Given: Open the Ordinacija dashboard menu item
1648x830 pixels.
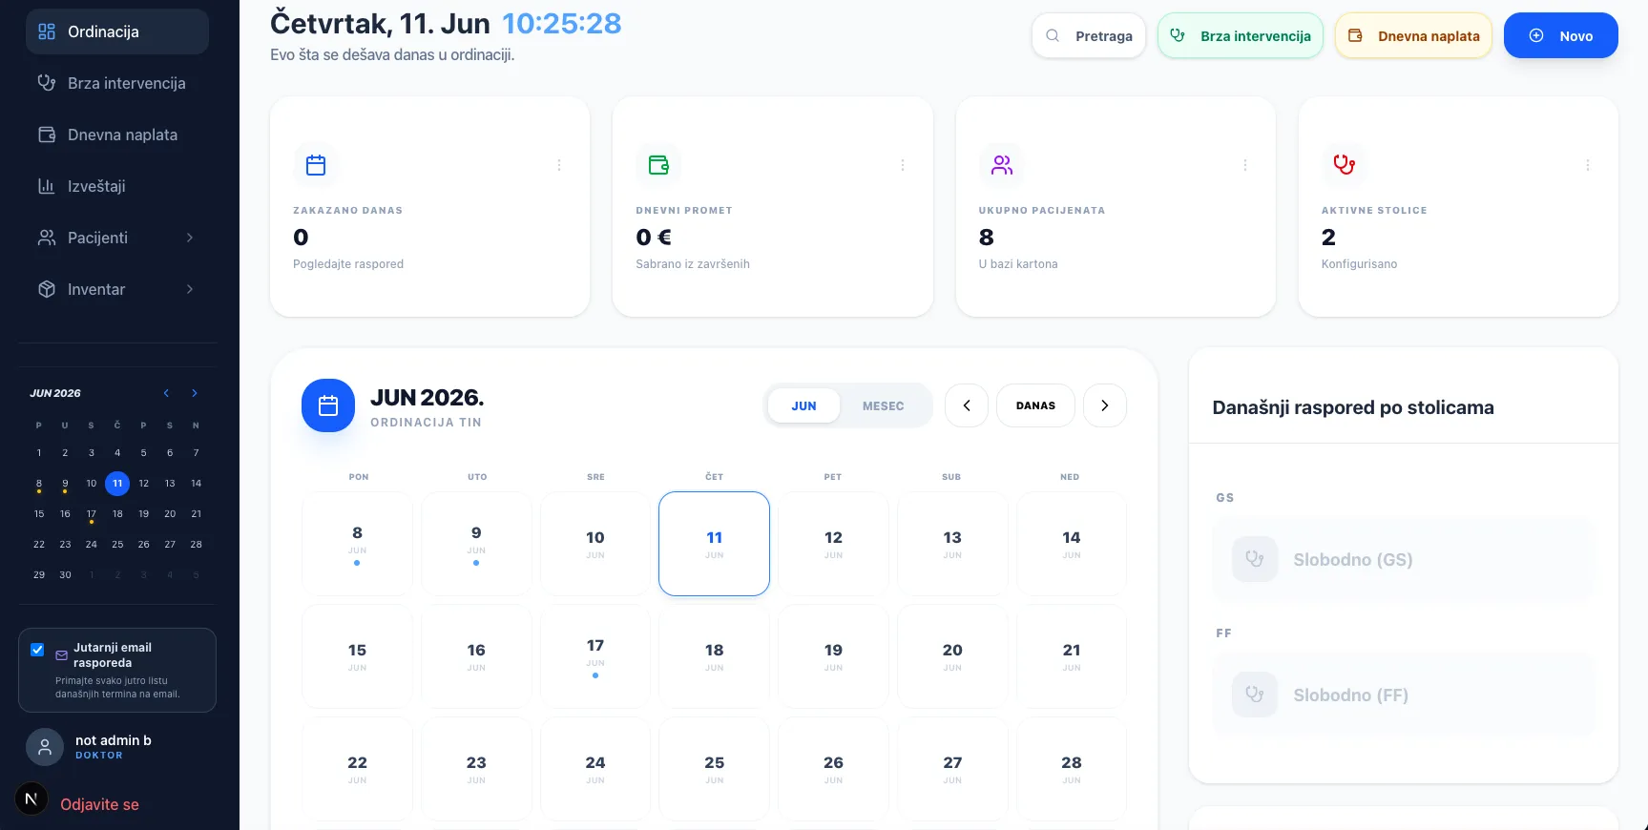Looking at the screenshot, I should click(x=117, y=31).
